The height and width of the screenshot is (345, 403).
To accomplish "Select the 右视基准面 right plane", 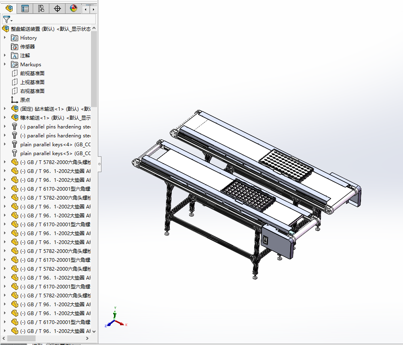I will [32, 91].
